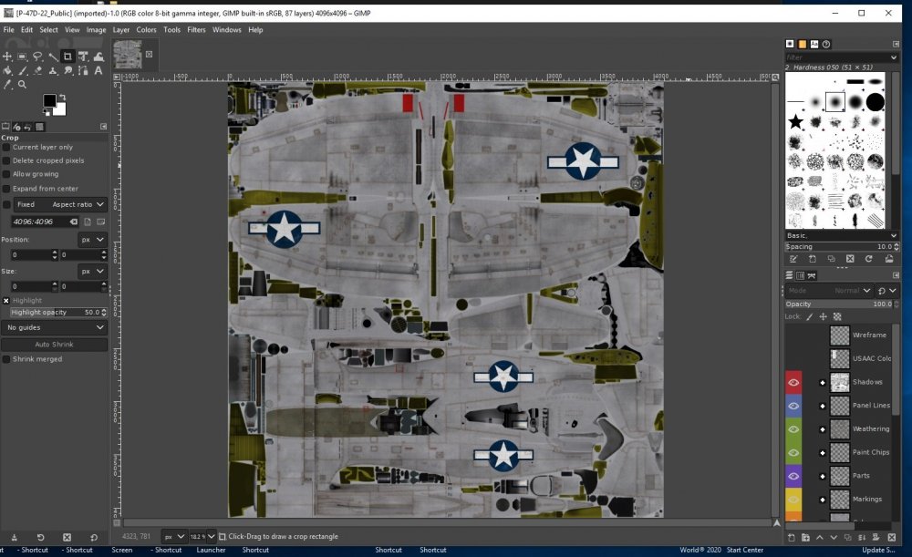Select the Crop tool
Image resolution: width=912 pixels, height=557 pixels.
click(x=67, y=57)
